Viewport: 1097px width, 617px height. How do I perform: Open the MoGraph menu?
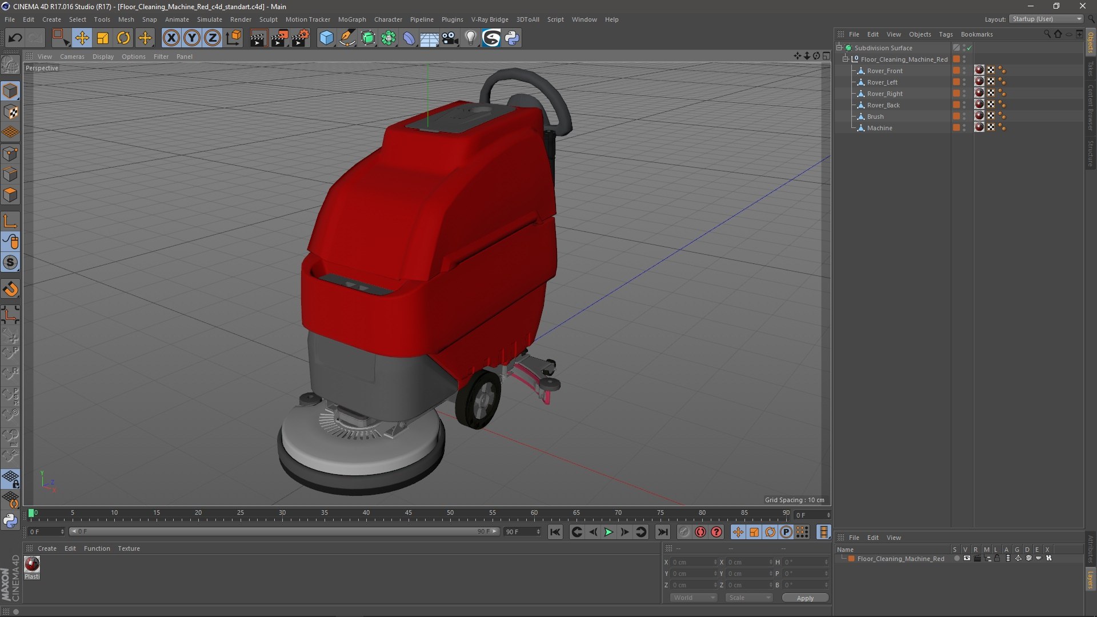pyautogui.click(x=351, y=19)
